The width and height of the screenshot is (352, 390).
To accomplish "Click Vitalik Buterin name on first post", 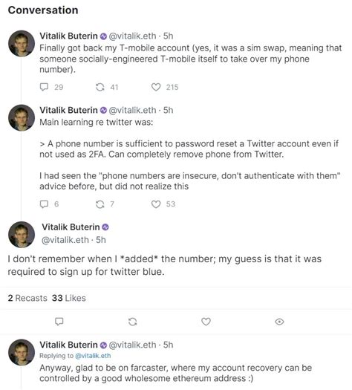I will [x=68, y=36].
